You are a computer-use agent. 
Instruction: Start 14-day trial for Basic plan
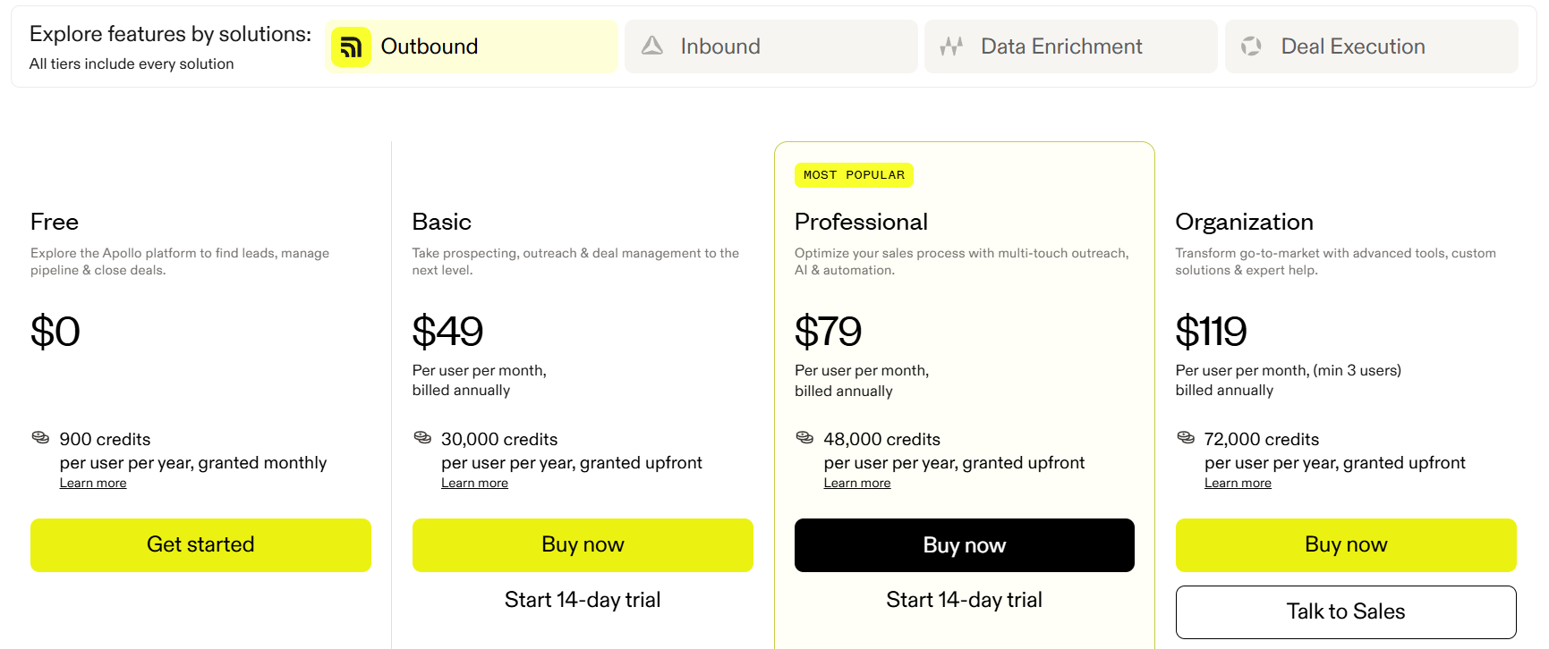pyautogui.click(x=583, y=600)
